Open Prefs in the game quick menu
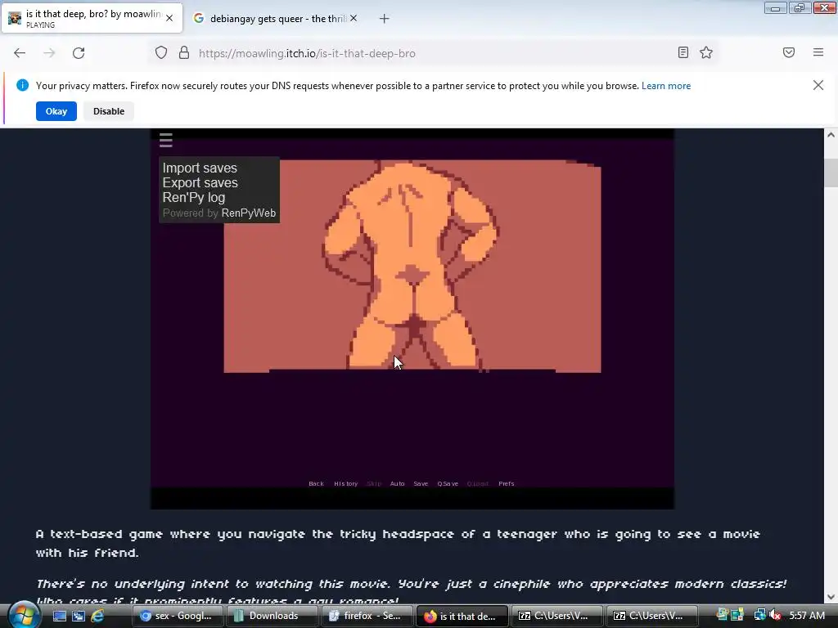The height and width of the screenshot is (628, 838). tap(506, 484)
